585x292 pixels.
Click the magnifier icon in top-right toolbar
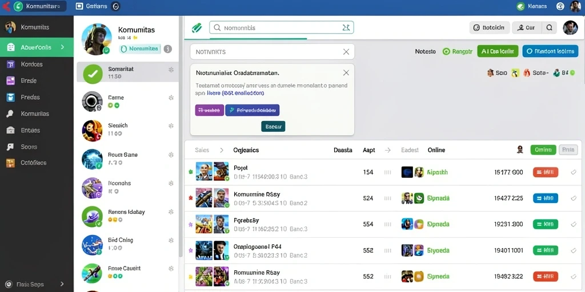pos(549,27)
